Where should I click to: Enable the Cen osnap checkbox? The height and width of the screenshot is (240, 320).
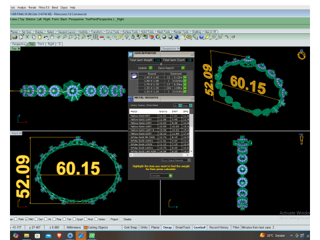click(36, 219)
